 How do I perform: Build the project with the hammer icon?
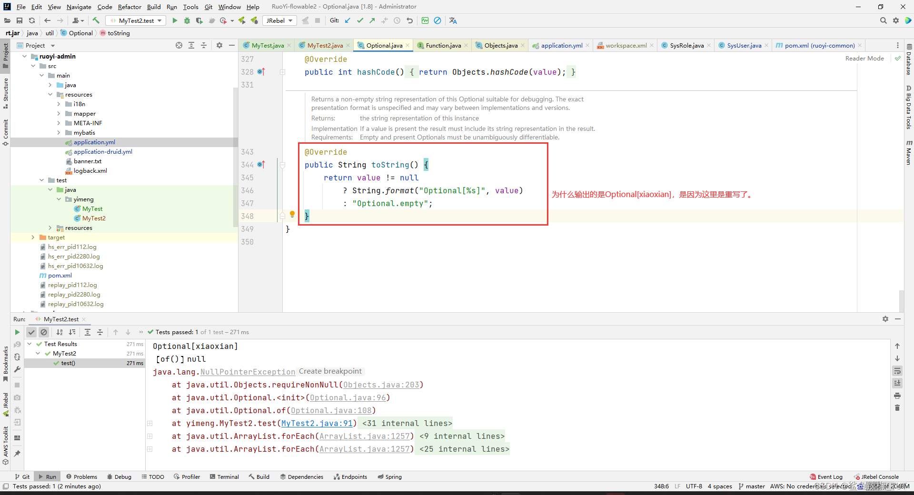[x=96, y=20]
